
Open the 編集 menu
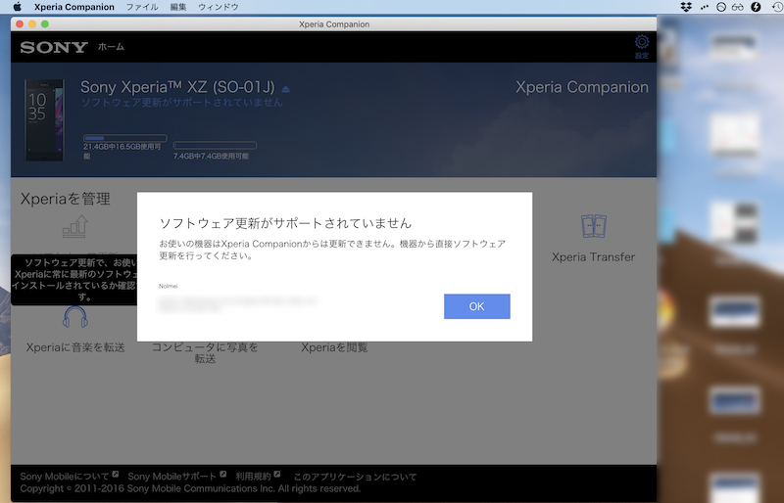178,7
